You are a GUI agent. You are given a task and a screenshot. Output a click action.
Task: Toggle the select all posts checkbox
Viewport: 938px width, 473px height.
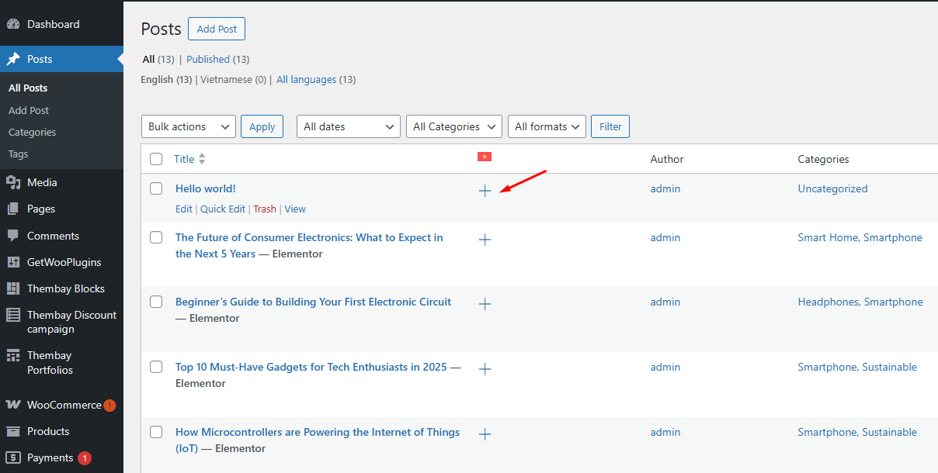[156, 159]
